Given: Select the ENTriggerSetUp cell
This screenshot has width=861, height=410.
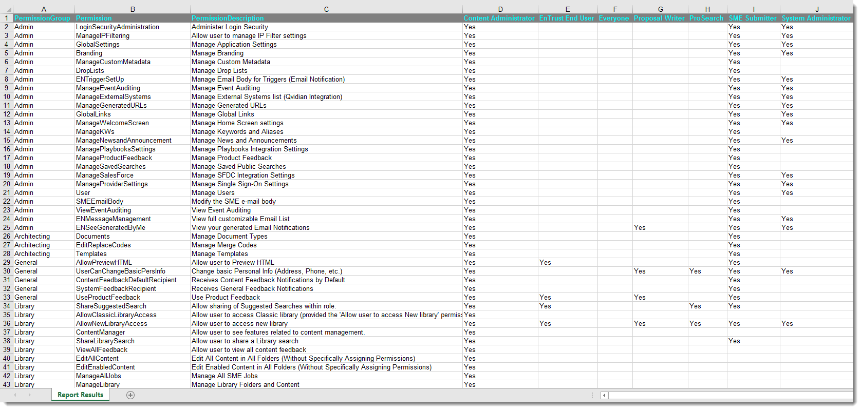Looking at the screenshot, I should pyautogui.click(x=133, y=79).
